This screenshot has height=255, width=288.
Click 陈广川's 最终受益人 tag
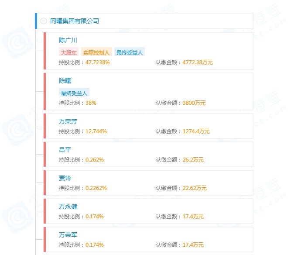(130, 52)
